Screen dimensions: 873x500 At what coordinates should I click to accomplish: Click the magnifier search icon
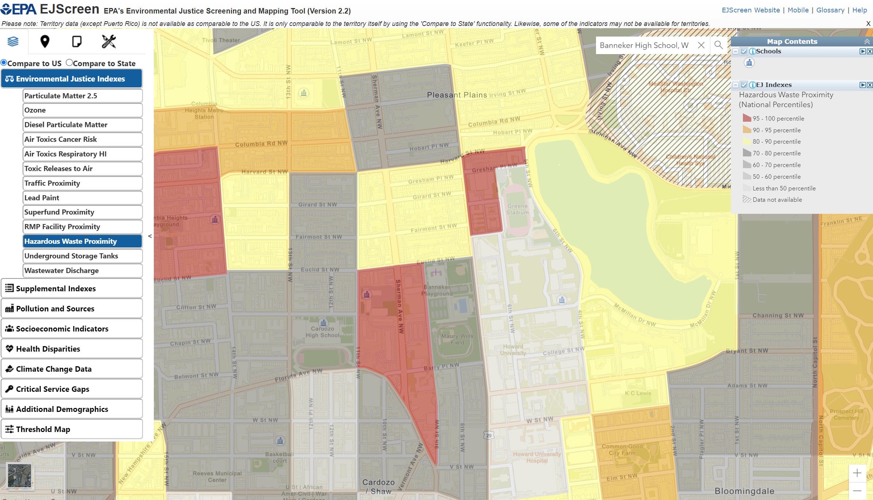[x=718, y=45]
